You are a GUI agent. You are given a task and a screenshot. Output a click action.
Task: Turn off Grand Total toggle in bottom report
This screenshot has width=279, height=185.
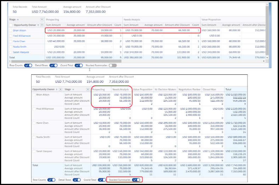click(102, 180)
